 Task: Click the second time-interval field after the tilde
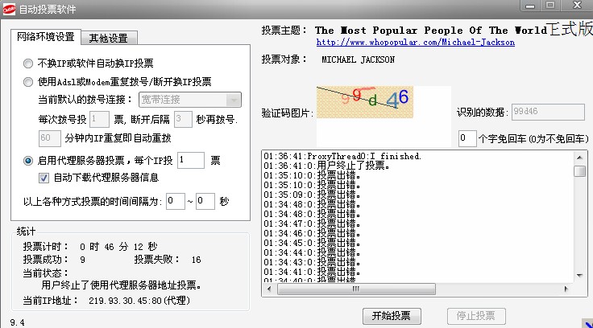click(205, 201)
